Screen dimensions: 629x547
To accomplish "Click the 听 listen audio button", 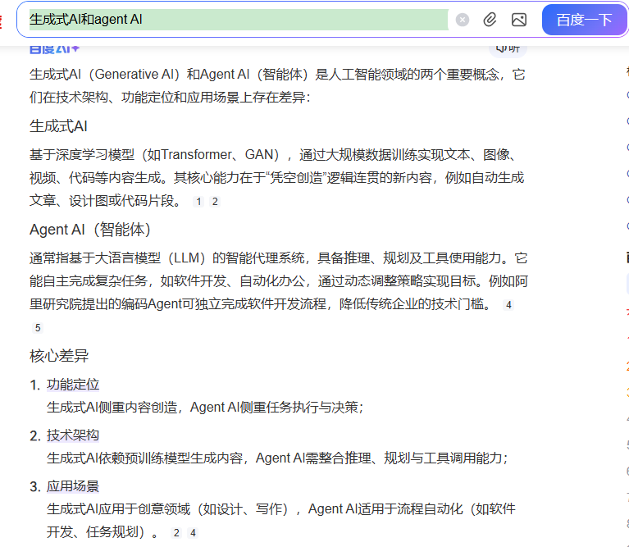I will click(508, 49).
